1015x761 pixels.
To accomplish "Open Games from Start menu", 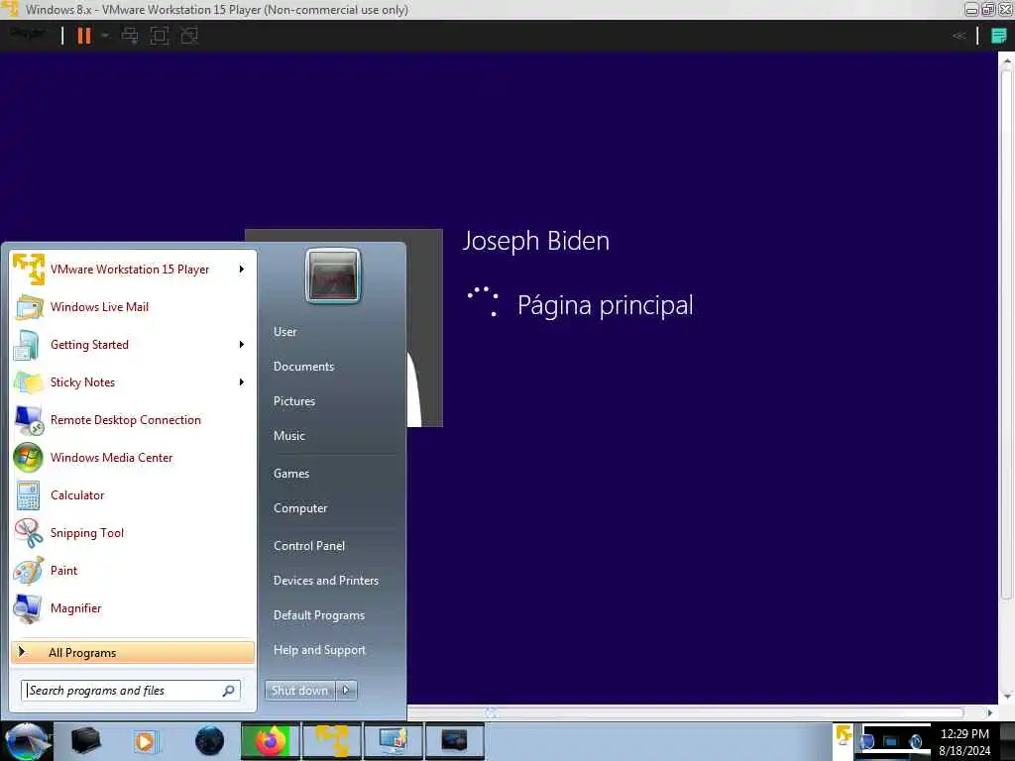I will (291, 473).
